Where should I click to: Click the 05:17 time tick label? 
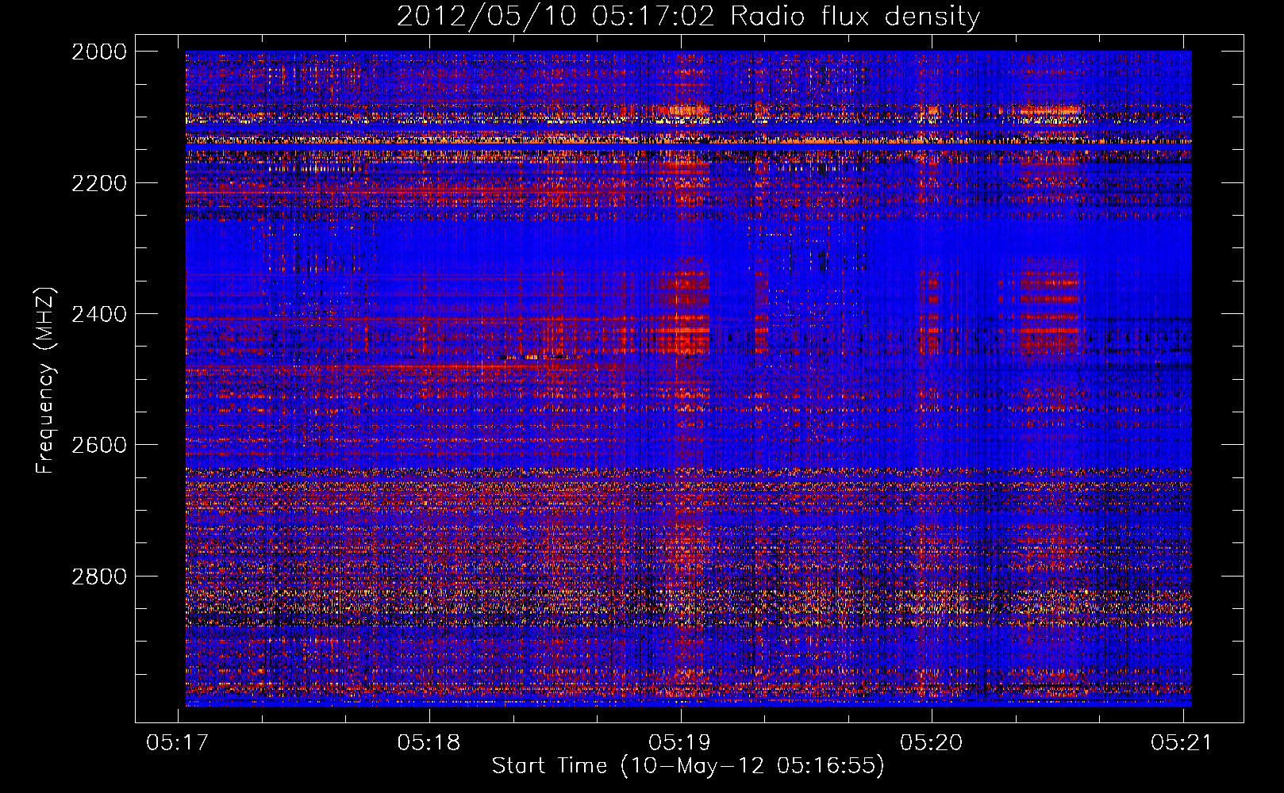point(179,742)
